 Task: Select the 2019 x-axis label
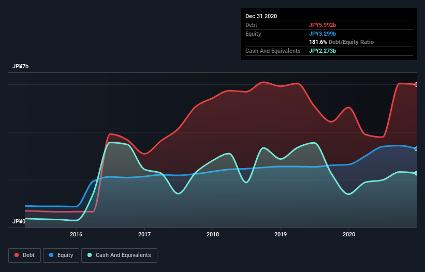(281, 234)
